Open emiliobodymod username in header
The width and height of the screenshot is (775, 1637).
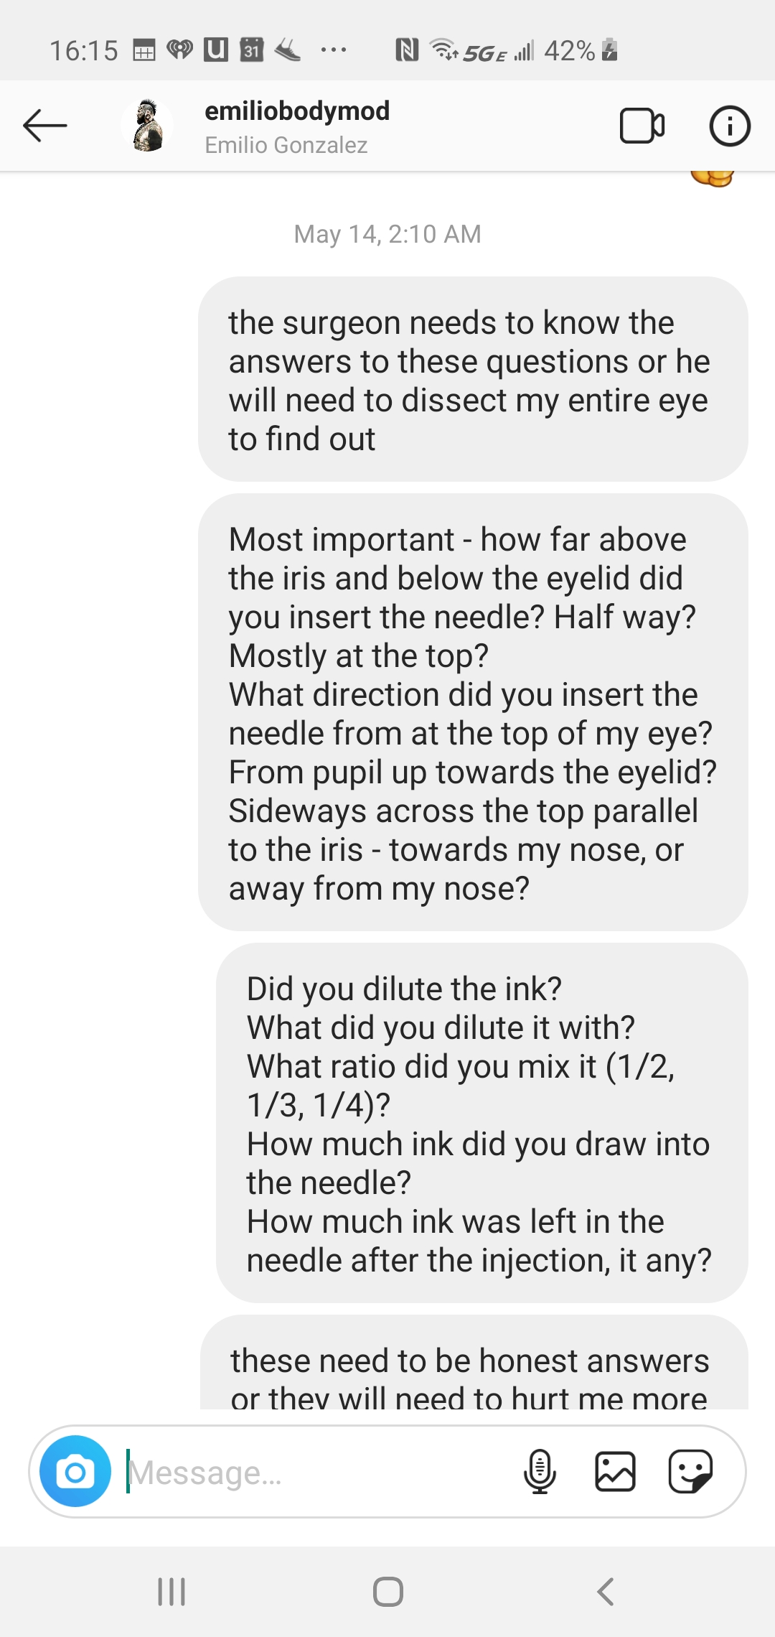tap(297, 111)
